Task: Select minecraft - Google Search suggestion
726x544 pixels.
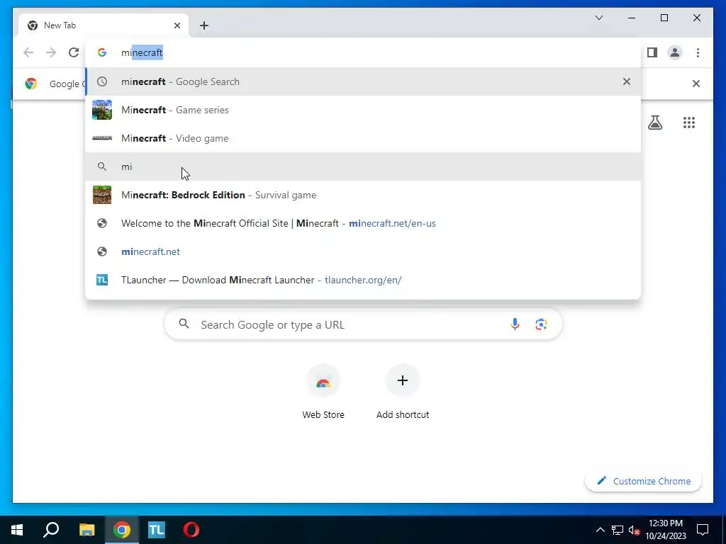Action: pos(363,81)
